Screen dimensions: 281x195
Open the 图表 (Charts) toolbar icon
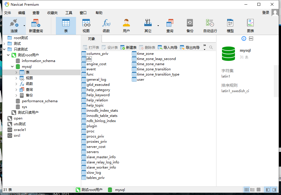point(250,26)
